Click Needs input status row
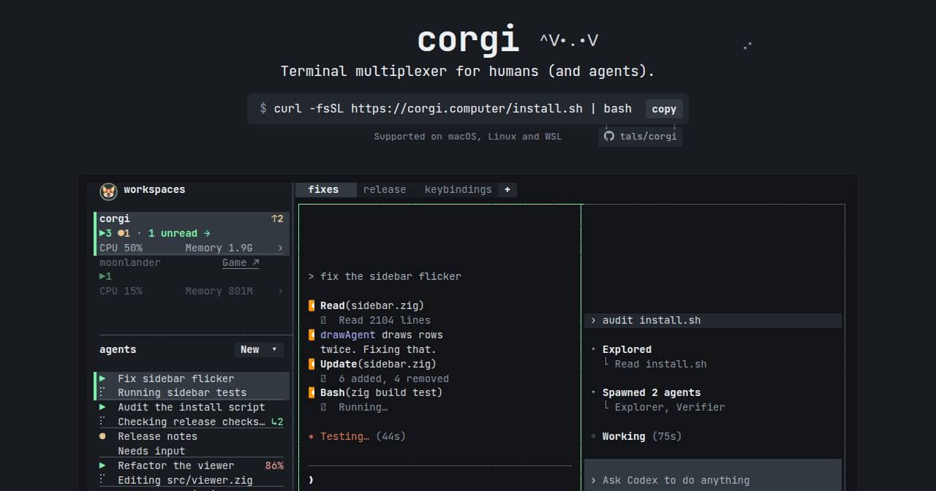Image resolution: width=936 pixels, height=491 pixels. click(151, 451)
